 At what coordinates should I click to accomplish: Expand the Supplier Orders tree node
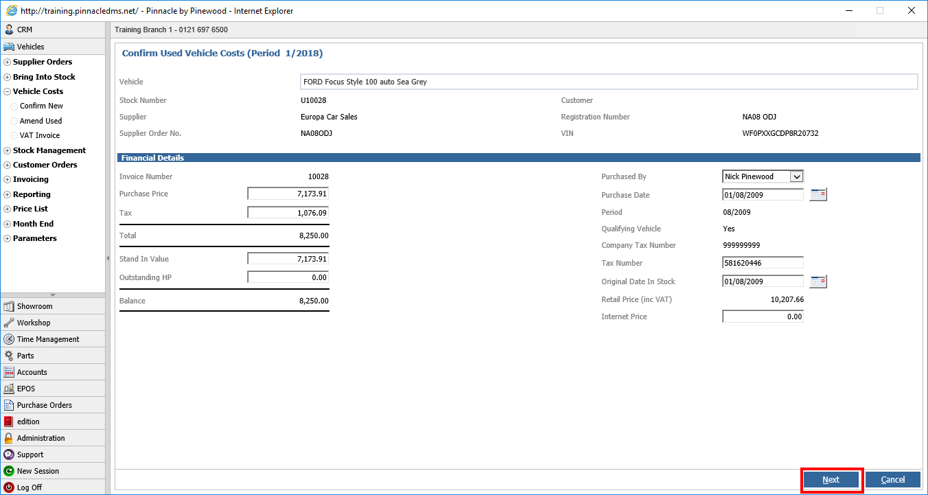(8, 62)
